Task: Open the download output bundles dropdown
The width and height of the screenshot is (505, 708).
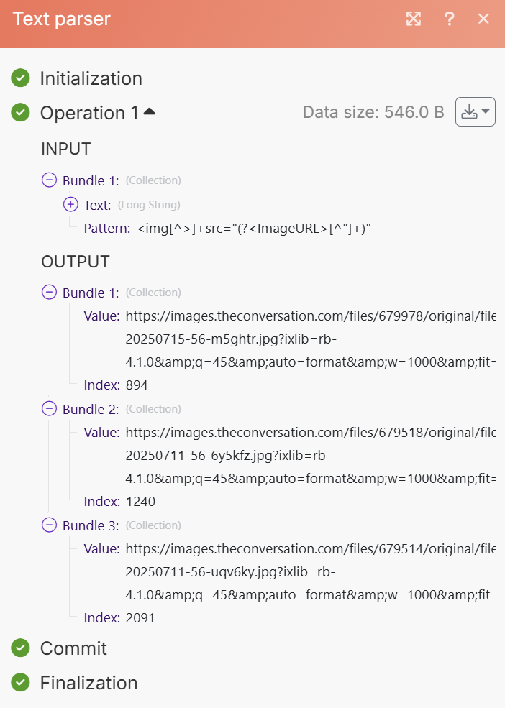Action: tap(475, 112)
